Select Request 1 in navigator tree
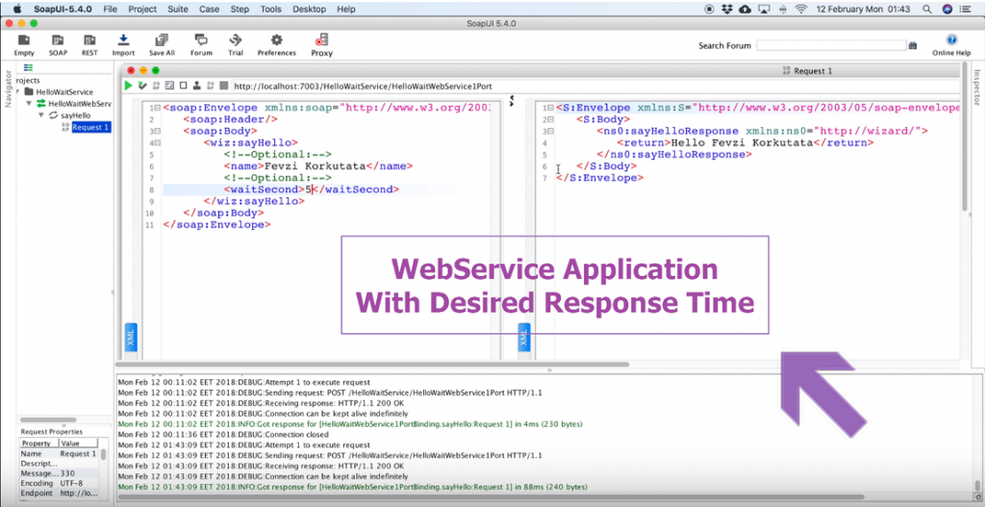This screenshot has height=507, width=985. click(x=90, y=127)
